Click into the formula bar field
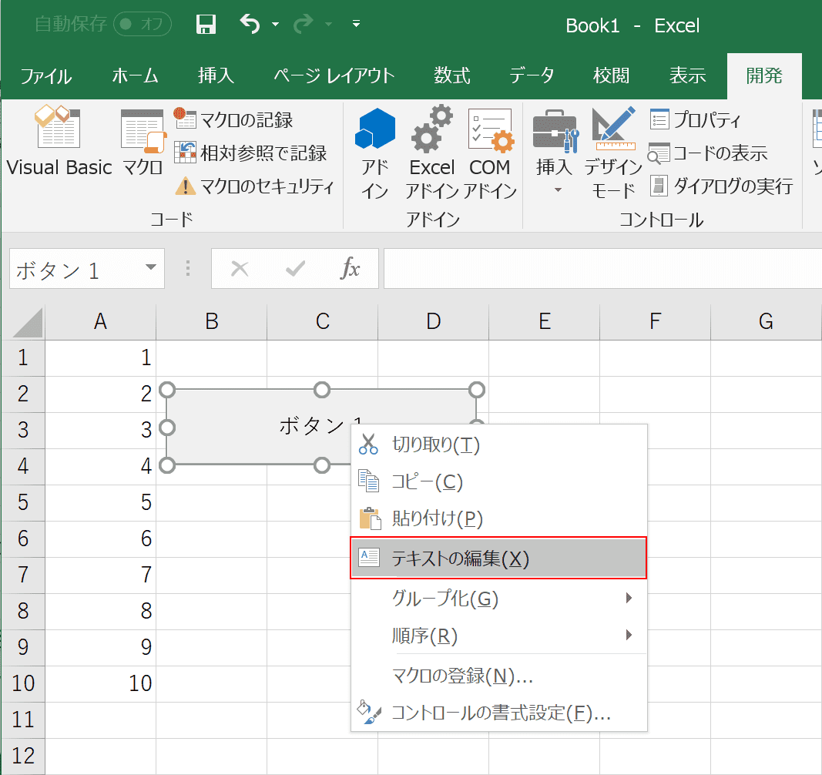Viewport: 822px width, 775px height. [x=602, y=268]
